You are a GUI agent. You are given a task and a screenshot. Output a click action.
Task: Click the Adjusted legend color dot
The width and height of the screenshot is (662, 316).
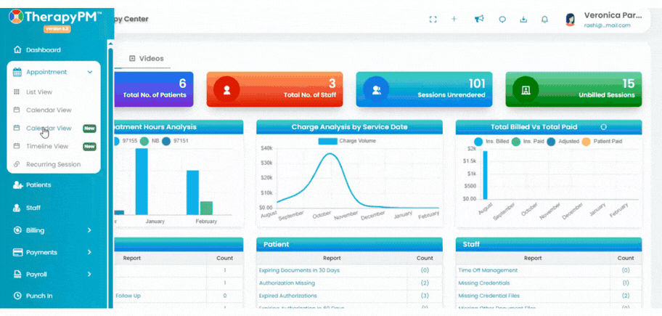551,142
